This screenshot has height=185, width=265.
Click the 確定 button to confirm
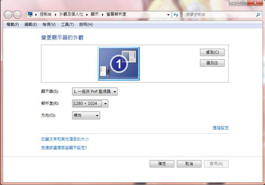[162, 164]
